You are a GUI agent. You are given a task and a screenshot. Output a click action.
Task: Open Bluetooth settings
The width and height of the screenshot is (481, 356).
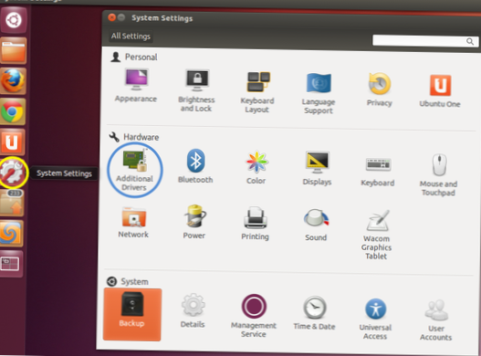click(x=195, y=166)
